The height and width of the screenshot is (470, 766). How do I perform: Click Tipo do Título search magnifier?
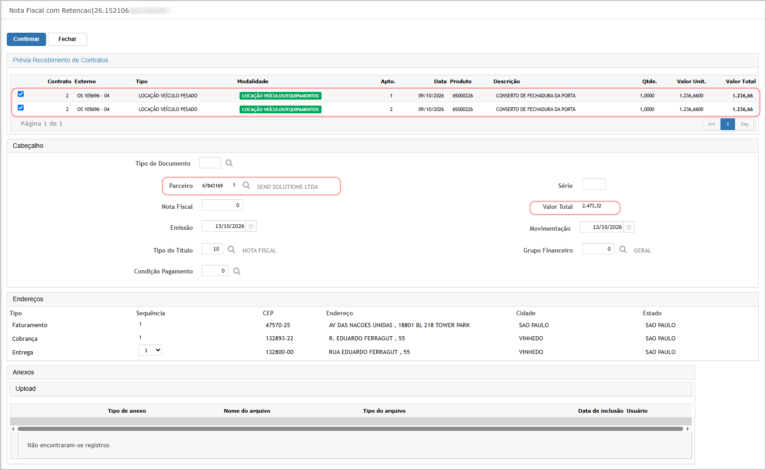pos(231,249)
